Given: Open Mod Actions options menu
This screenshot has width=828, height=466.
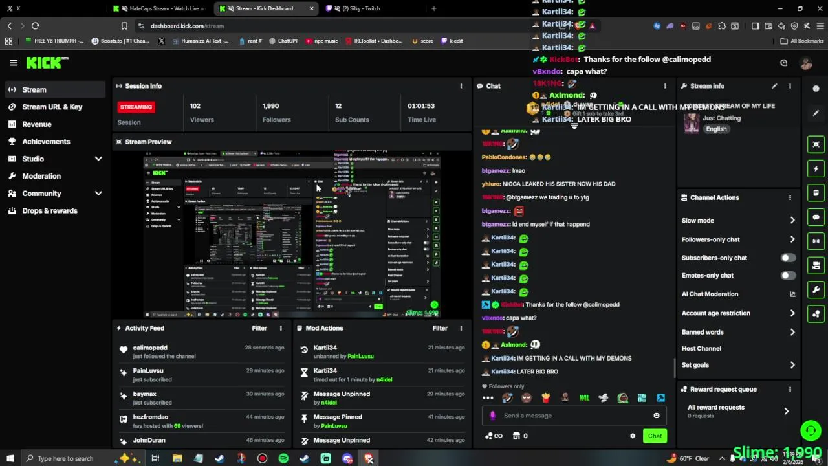Looking at the screenshot, I should 461,328.
